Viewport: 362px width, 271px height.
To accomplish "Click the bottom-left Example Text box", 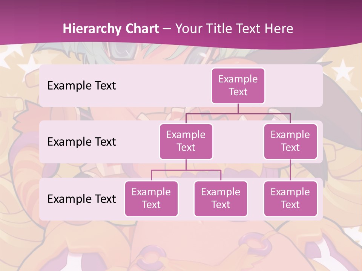I will coord(151,199).
